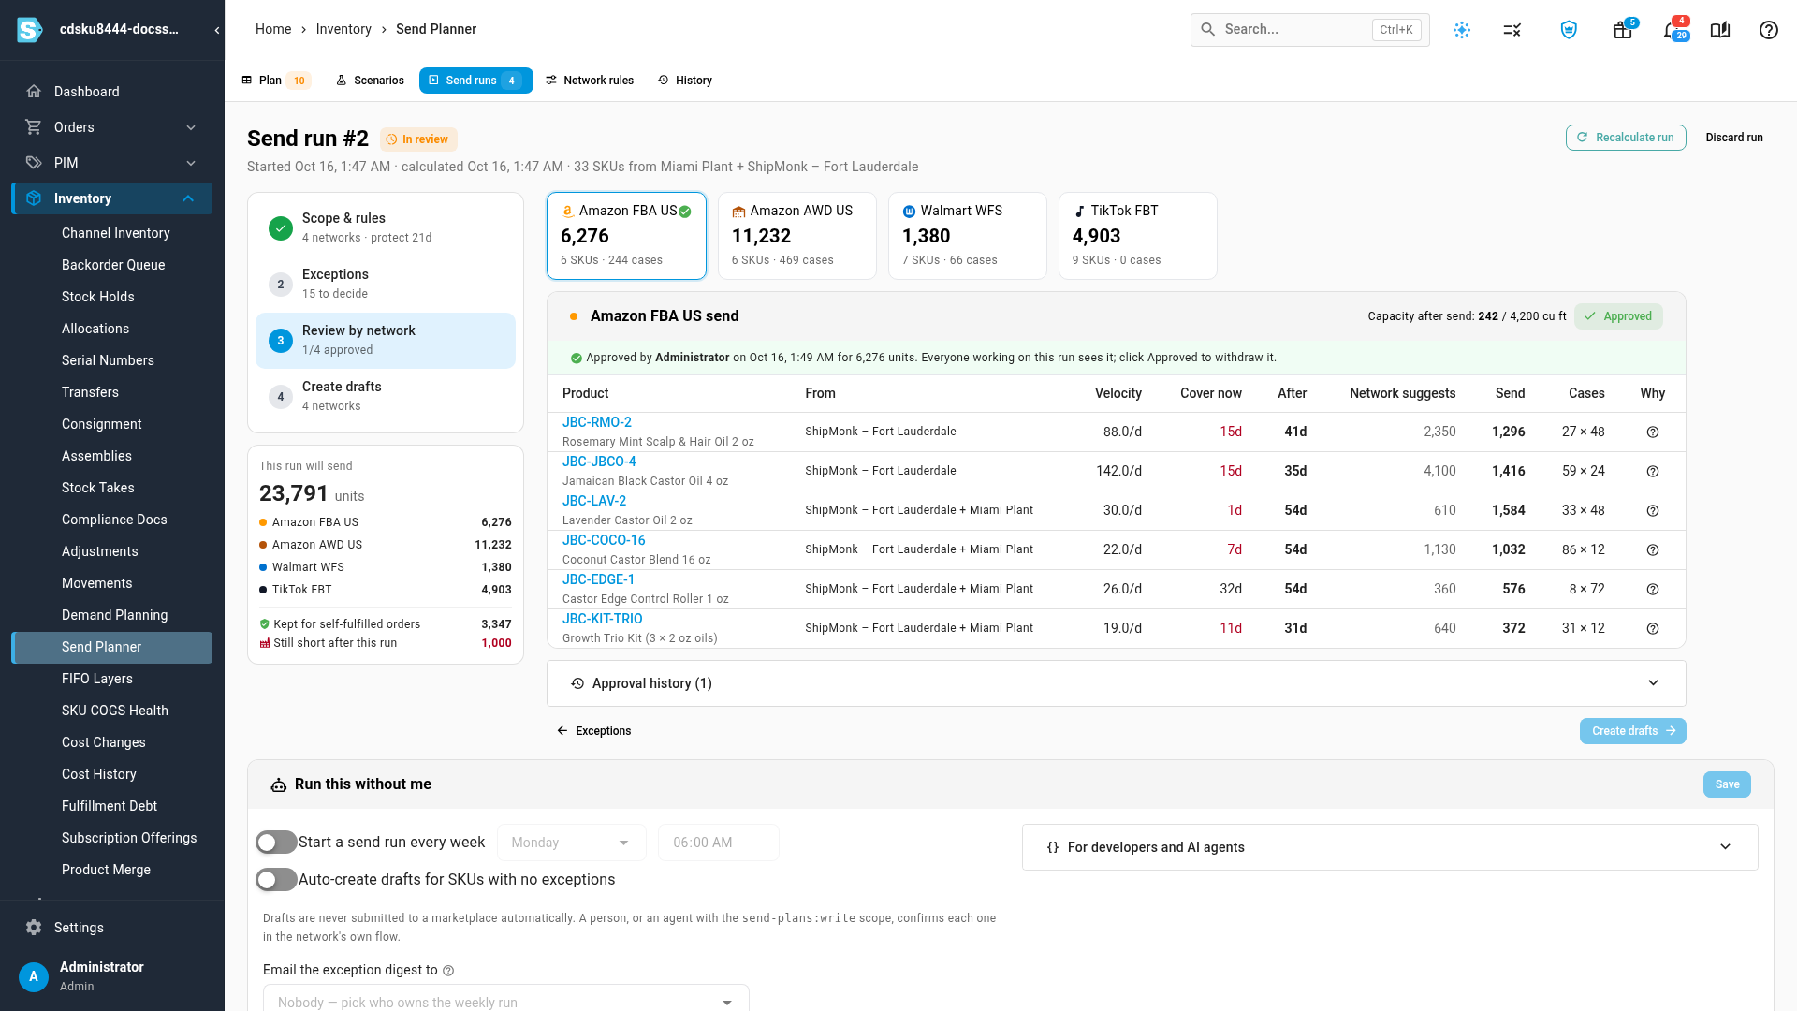This screenshot has width=1797, height=1011.
Task: Click the gift box icon in header
Action: 1623,30
